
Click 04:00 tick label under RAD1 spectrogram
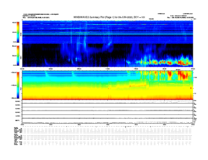pos(51,69)
